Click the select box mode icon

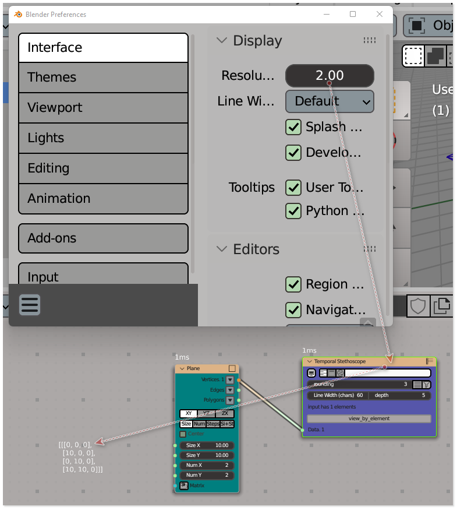[413, 56]
